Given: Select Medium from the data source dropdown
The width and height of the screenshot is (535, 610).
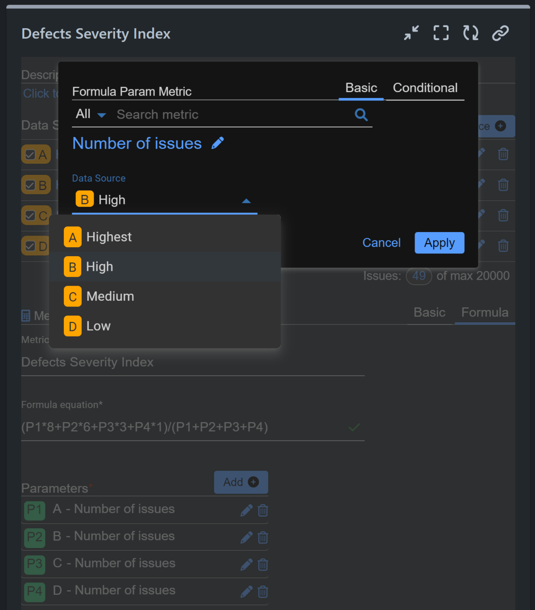Looking at the screenshot, I should click(x=110, y=296).
